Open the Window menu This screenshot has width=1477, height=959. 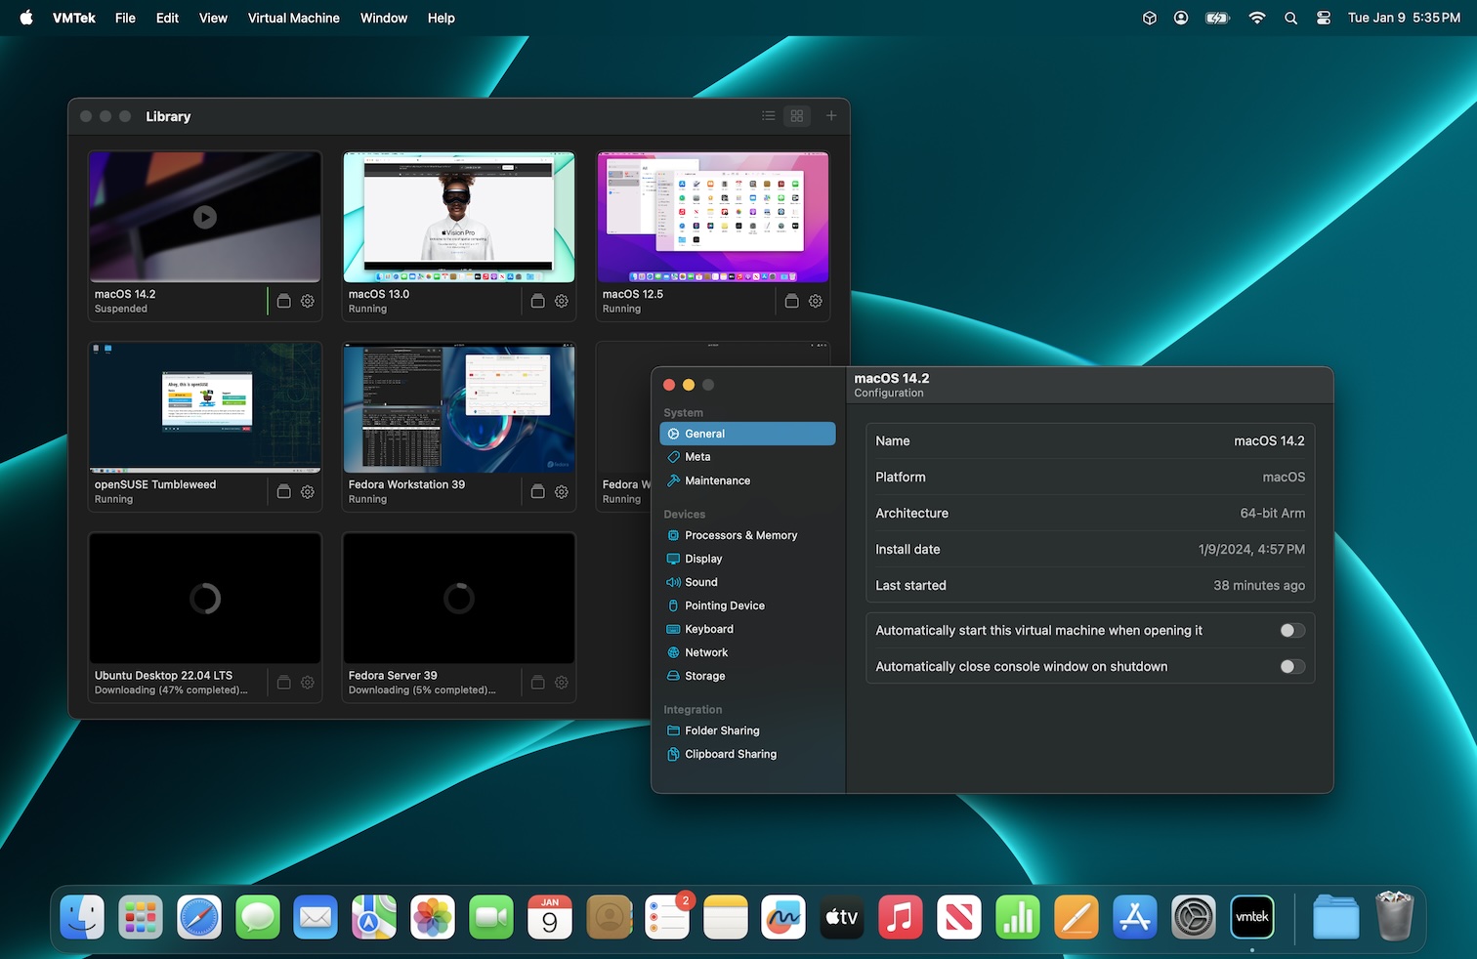pyautogui.click(x=384, y=18)
